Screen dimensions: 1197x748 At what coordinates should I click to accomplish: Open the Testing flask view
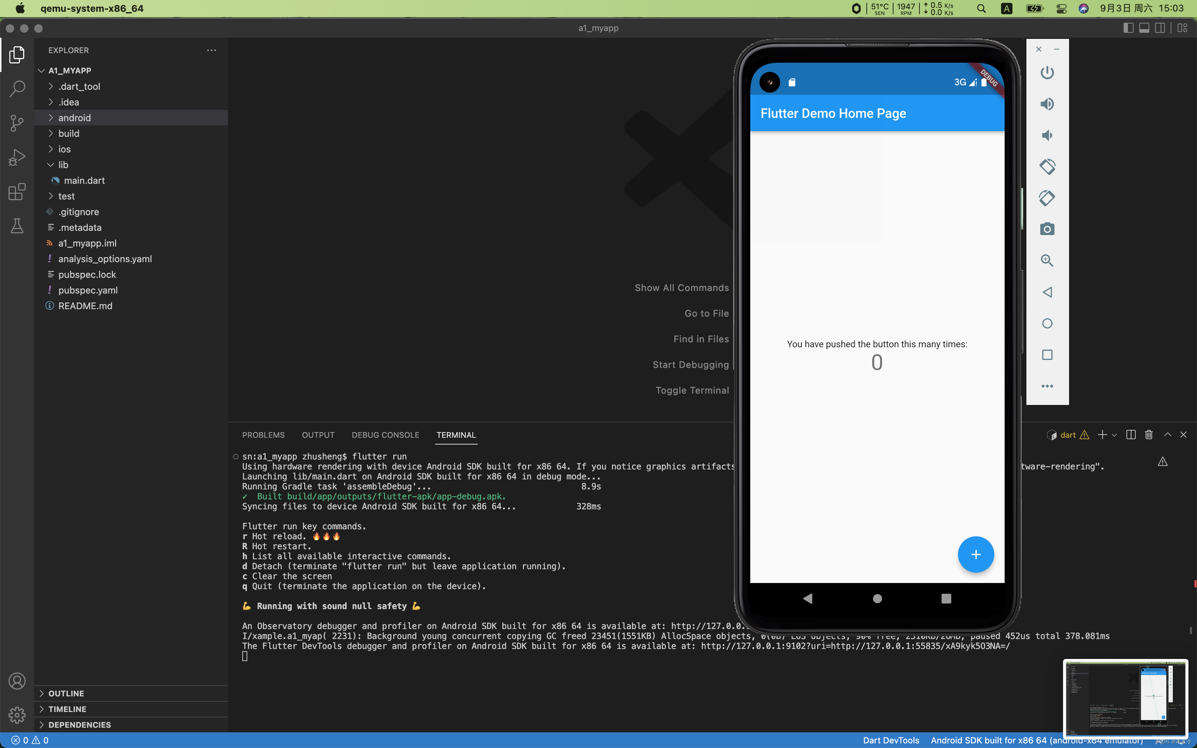pos(17,226)
